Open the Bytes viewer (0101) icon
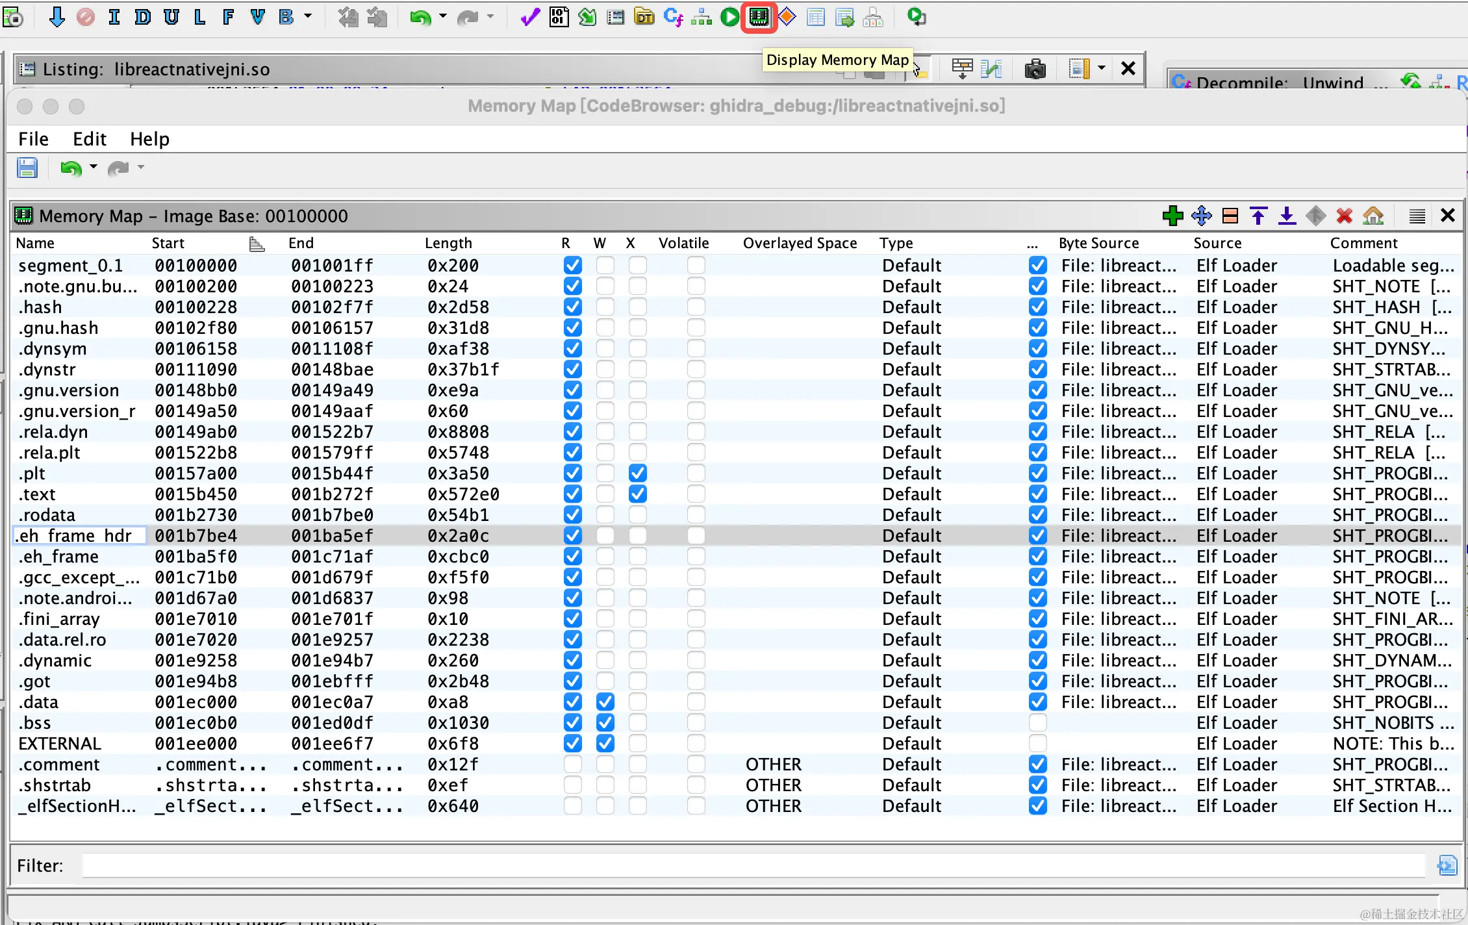The width and height of the screenshot is (1468, 925). pyautogui.click(x=559, y=17)
